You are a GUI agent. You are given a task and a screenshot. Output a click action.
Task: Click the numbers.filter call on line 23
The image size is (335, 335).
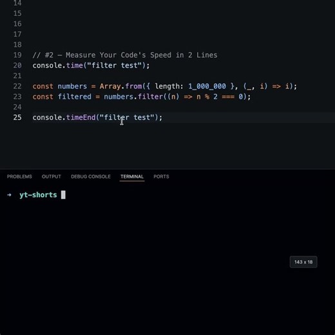pyautogui.click(x=133, y=97)
